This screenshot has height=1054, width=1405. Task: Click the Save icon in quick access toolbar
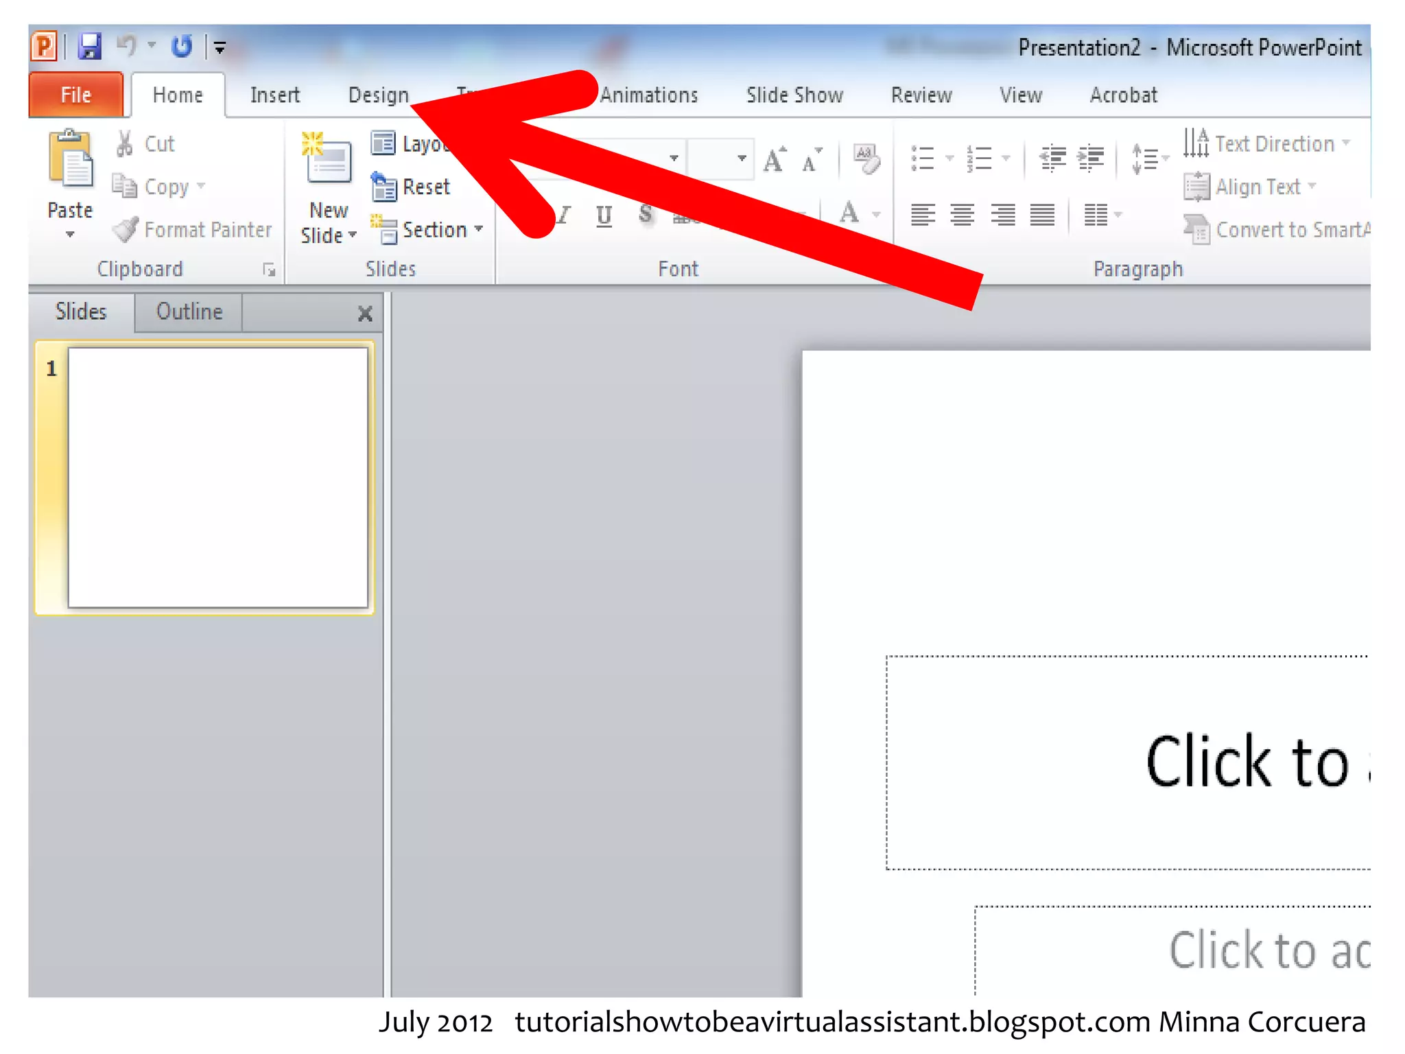[x=89, y=47]
